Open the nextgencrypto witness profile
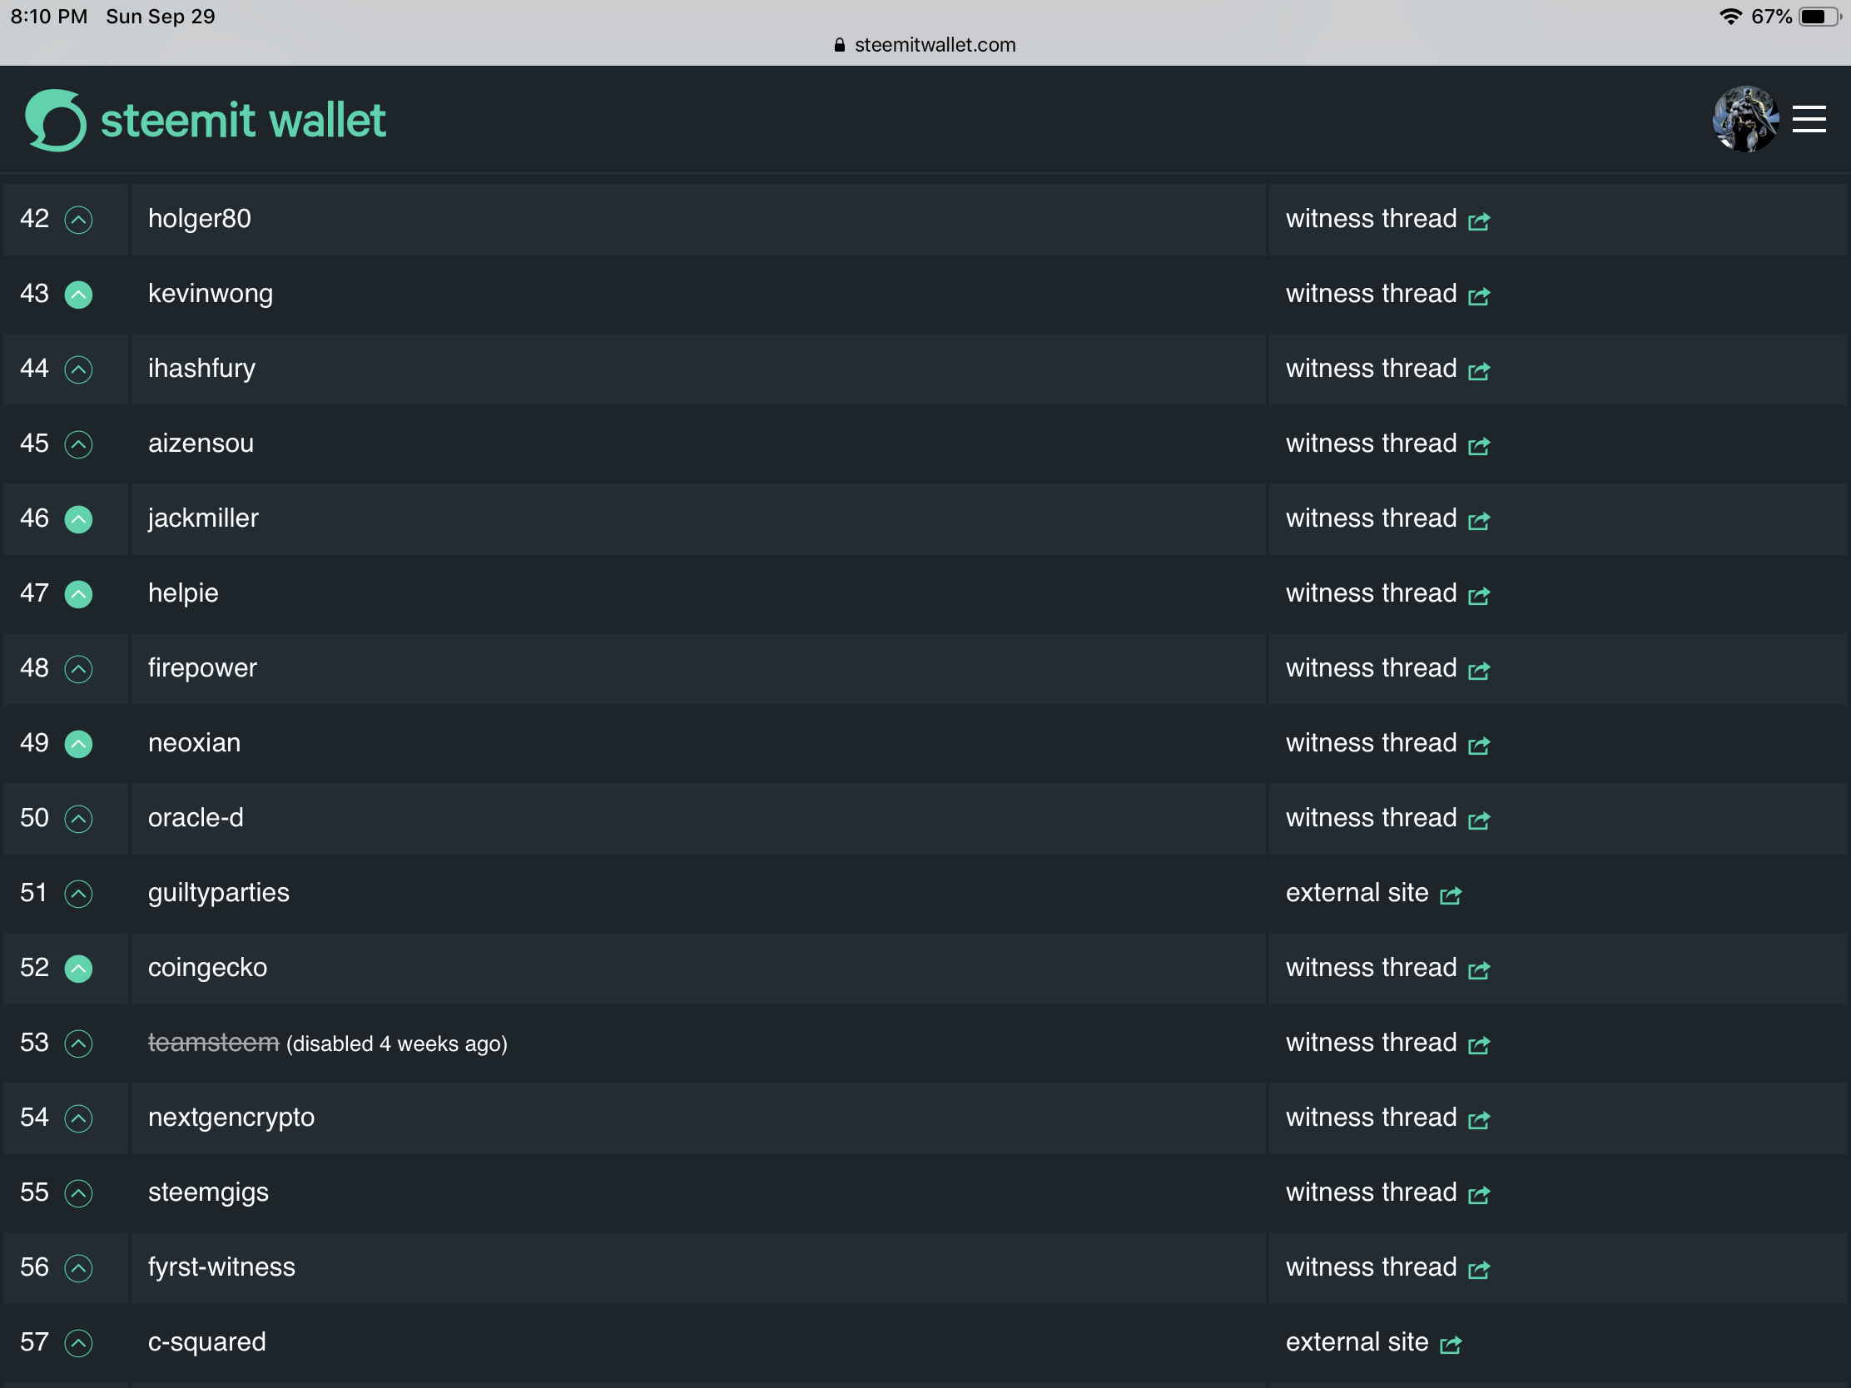Viewport: 1851px width, 1388px height. (231, 1118)
